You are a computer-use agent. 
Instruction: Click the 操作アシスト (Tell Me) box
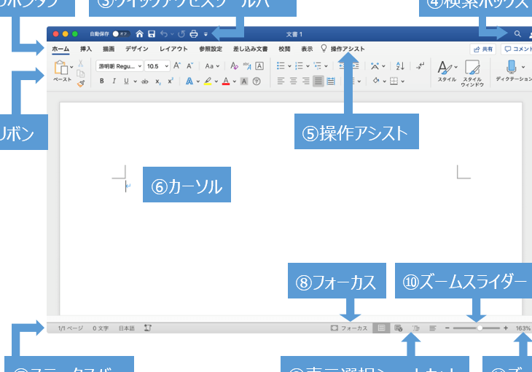coord(343,49)
